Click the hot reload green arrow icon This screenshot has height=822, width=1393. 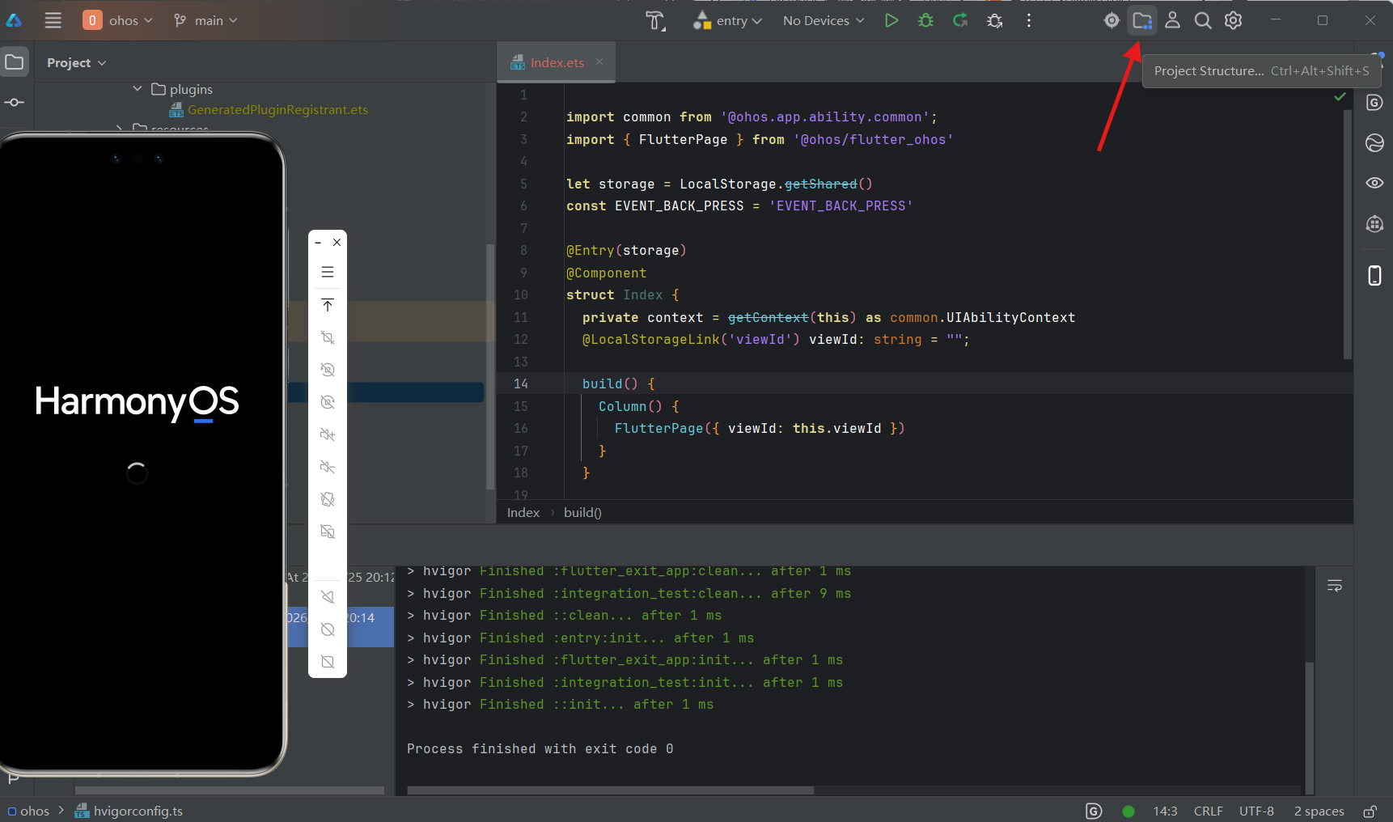(x=960, y=20)
